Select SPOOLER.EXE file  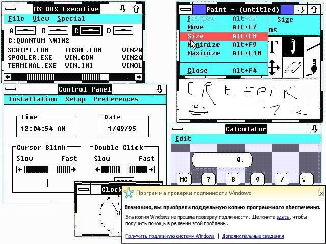(30, 58)
